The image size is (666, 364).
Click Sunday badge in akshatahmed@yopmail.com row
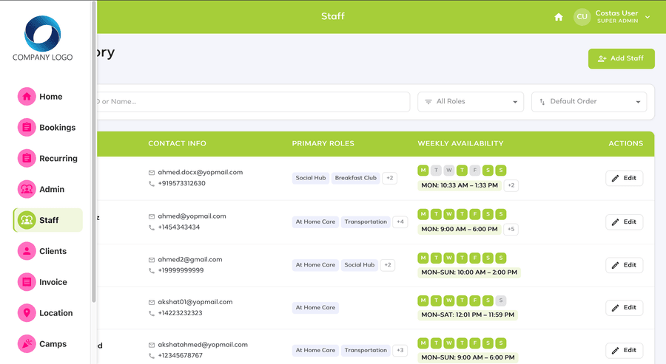point(501,343)
